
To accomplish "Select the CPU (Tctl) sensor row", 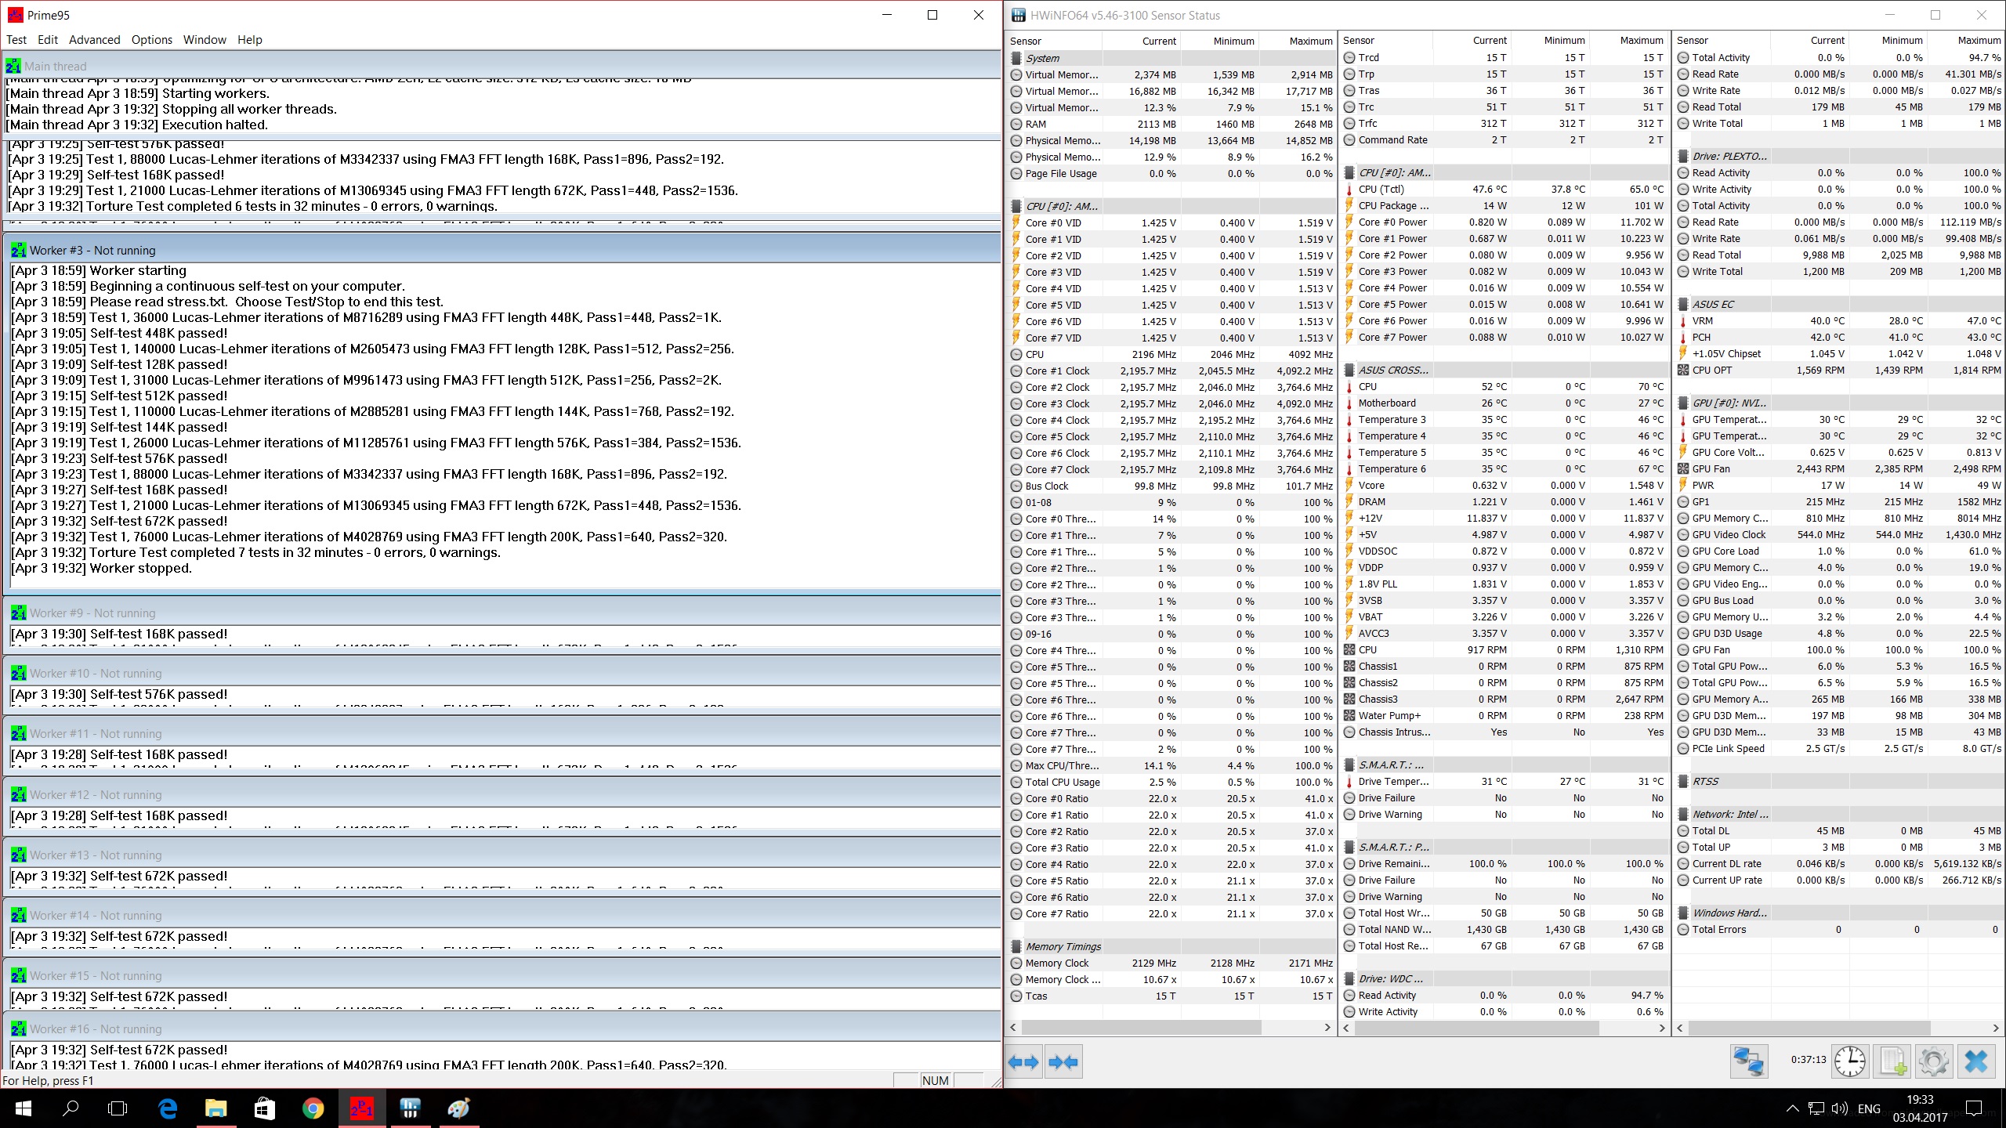I will pos(1381,189).
